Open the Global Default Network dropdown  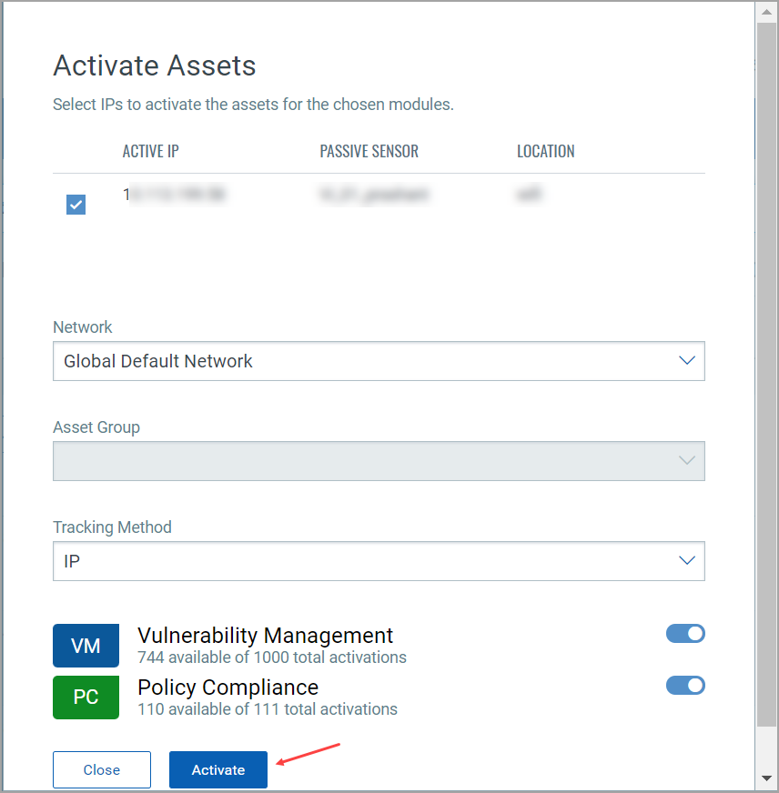[x=364, y=361]
